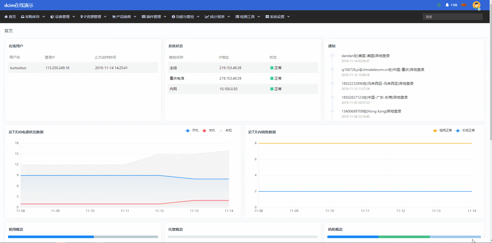Toggle the 关机 series in power chart legend
492x243 pixels.
208,130
